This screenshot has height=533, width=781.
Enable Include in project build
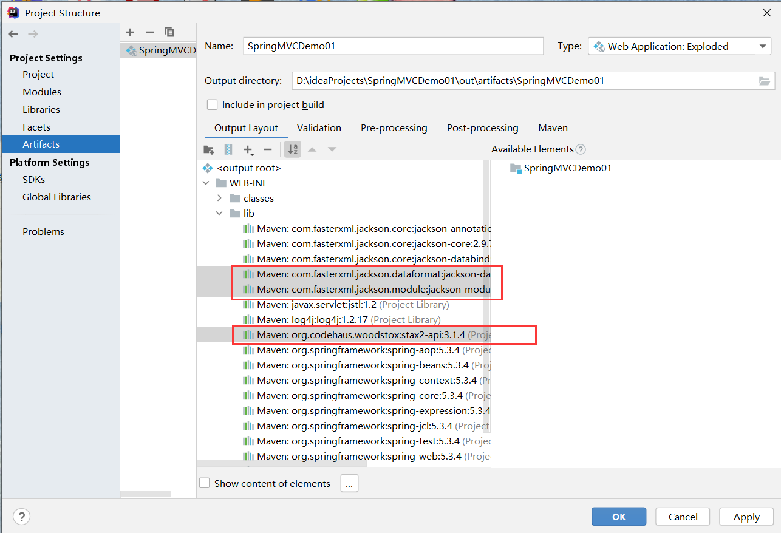click(x=212, y=105)
